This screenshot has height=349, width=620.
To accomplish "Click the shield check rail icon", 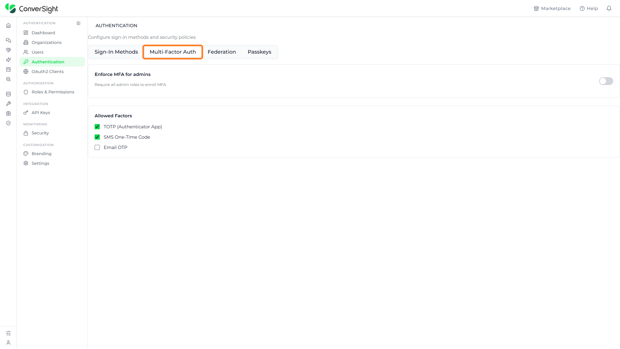I will coord(8,123).
